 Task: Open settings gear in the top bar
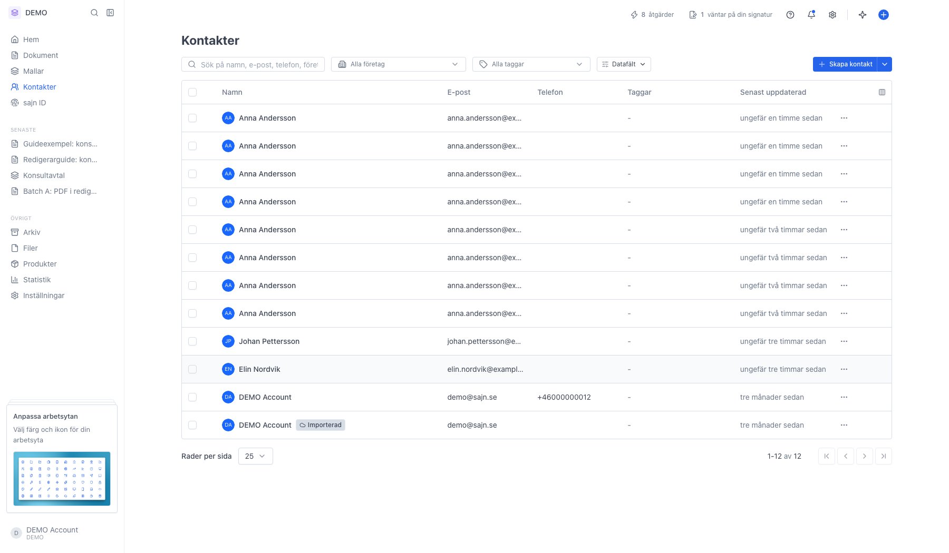pos(832,15)
